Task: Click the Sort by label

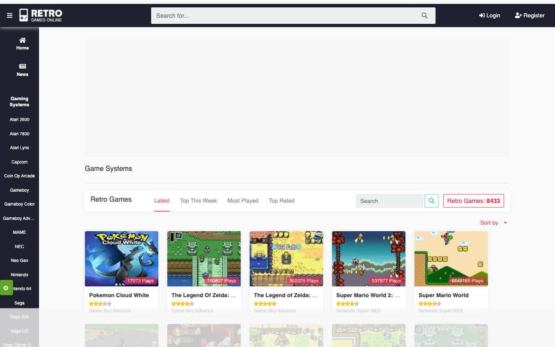Action: coord(489,223)
